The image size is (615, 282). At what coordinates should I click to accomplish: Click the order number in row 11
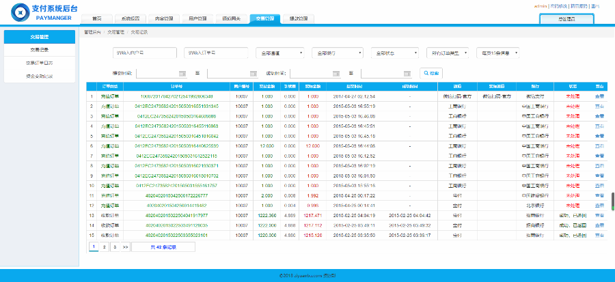[176, 195]
